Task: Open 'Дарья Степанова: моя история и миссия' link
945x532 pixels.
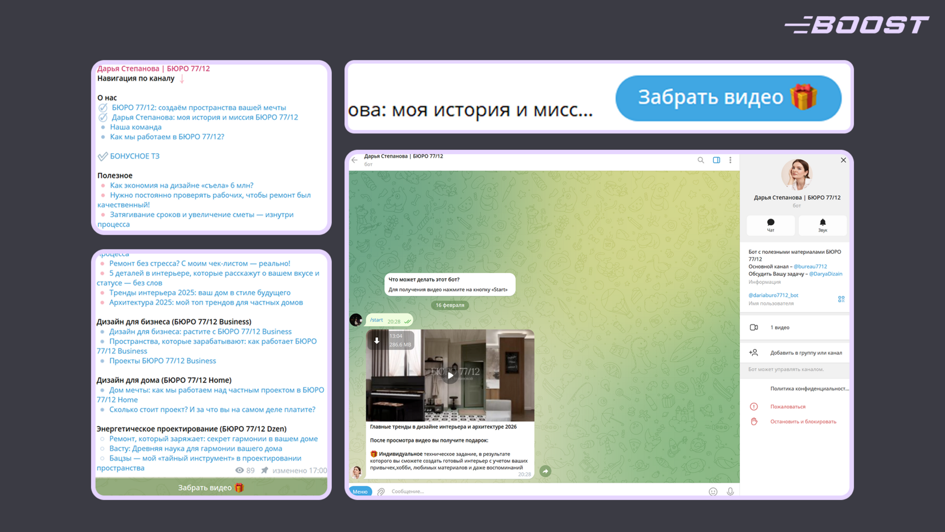Action: (205, 117)
